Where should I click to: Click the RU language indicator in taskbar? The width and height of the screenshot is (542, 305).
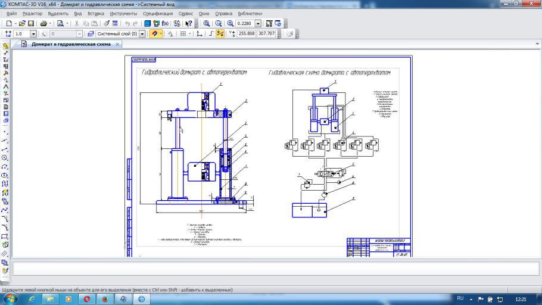(x=460, y=298)
